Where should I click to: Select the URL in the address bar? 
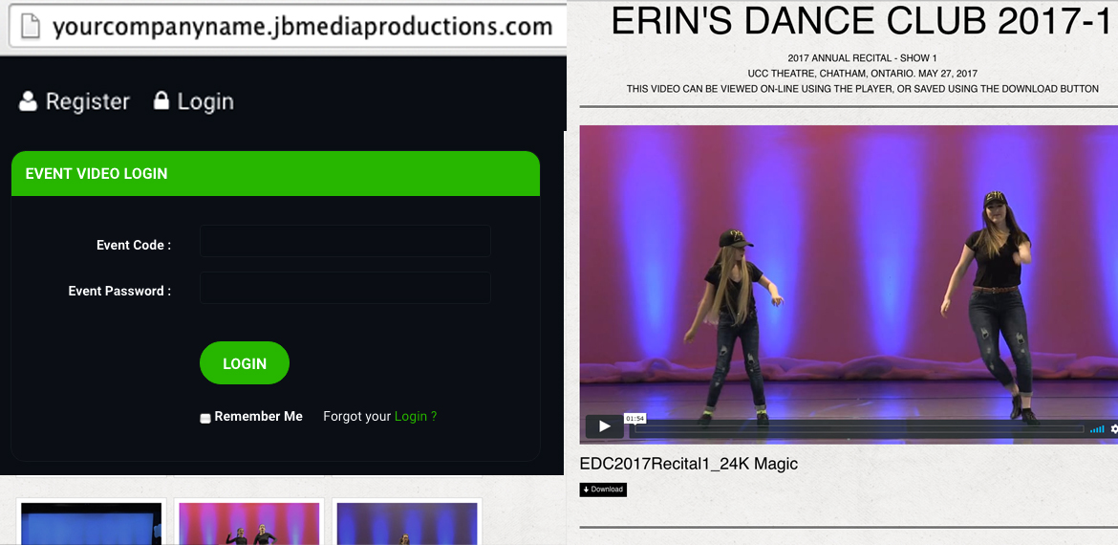point(302,26)
